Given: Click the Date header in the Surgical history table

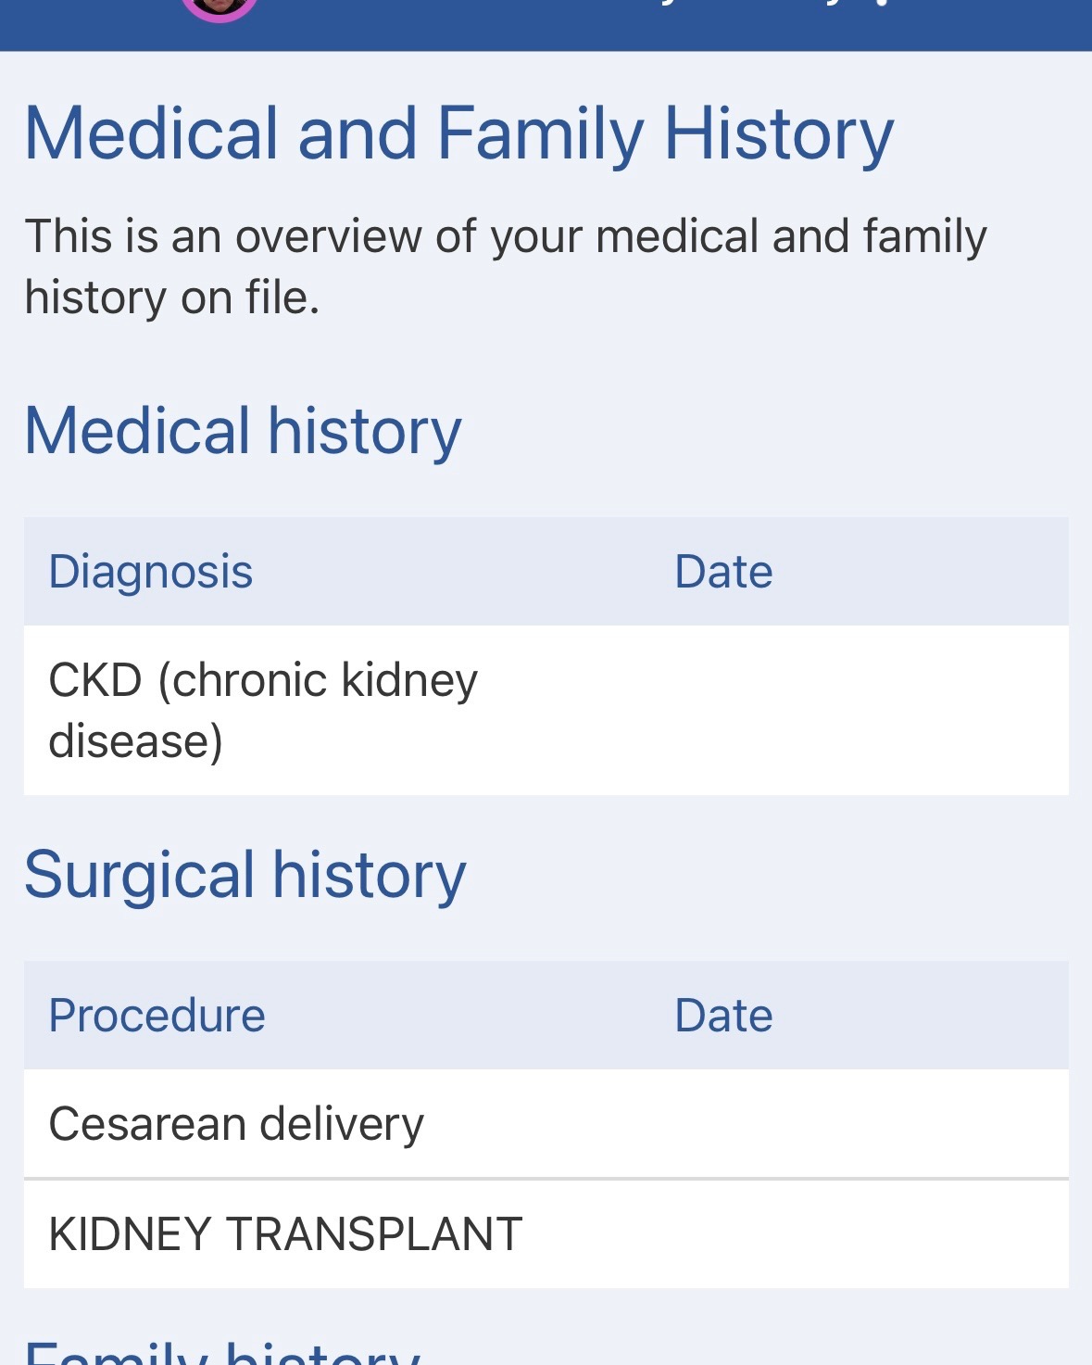Looking at the screenshot, I should [x=723, y=1016].
